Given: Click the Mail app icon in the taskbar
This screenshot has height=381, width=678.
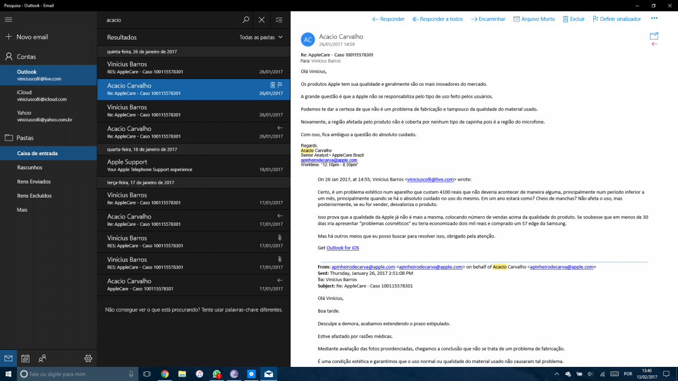Looking at the screenshot, I should pyautogui.click(x=269, y=374).
